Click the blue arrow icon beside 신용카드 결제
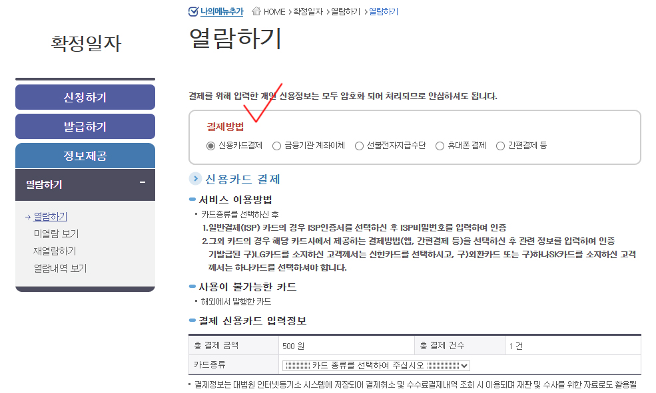 pos(195,178)
